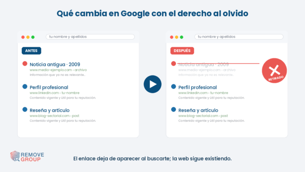Click 'Contenido vigente' text under linkedin in DESPUÉS
305x172 pixels.
212,97
